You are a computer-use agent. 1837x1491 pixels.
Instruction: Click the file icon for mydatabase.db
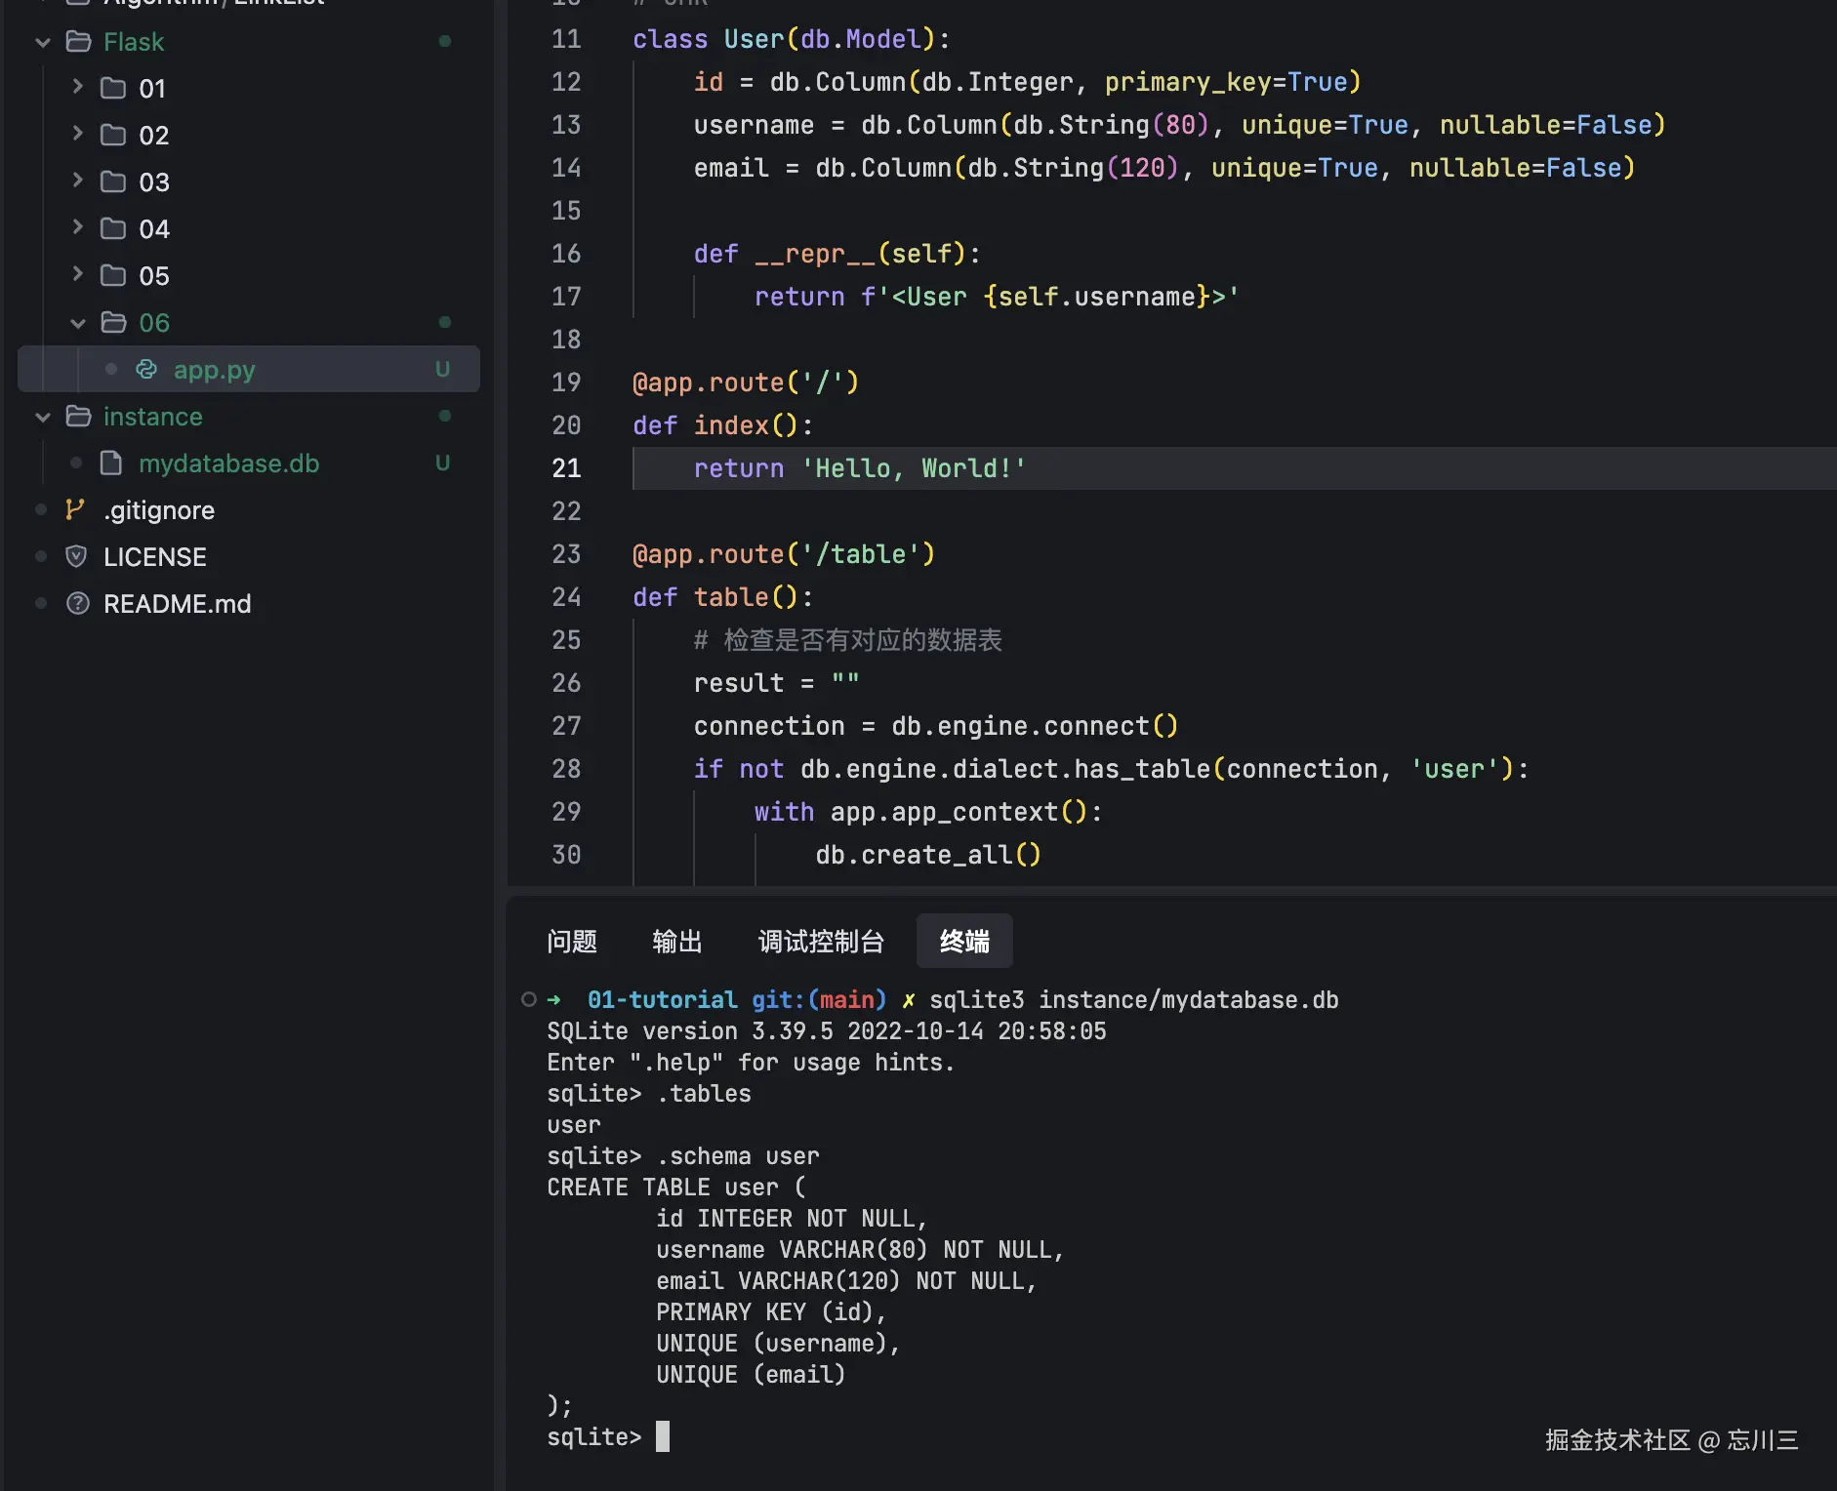tap(111, 463)
